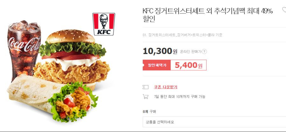This screenshot has height=132, width=286.
Task: Click the 5,400원 discounted price
Action: pos(188,65)
